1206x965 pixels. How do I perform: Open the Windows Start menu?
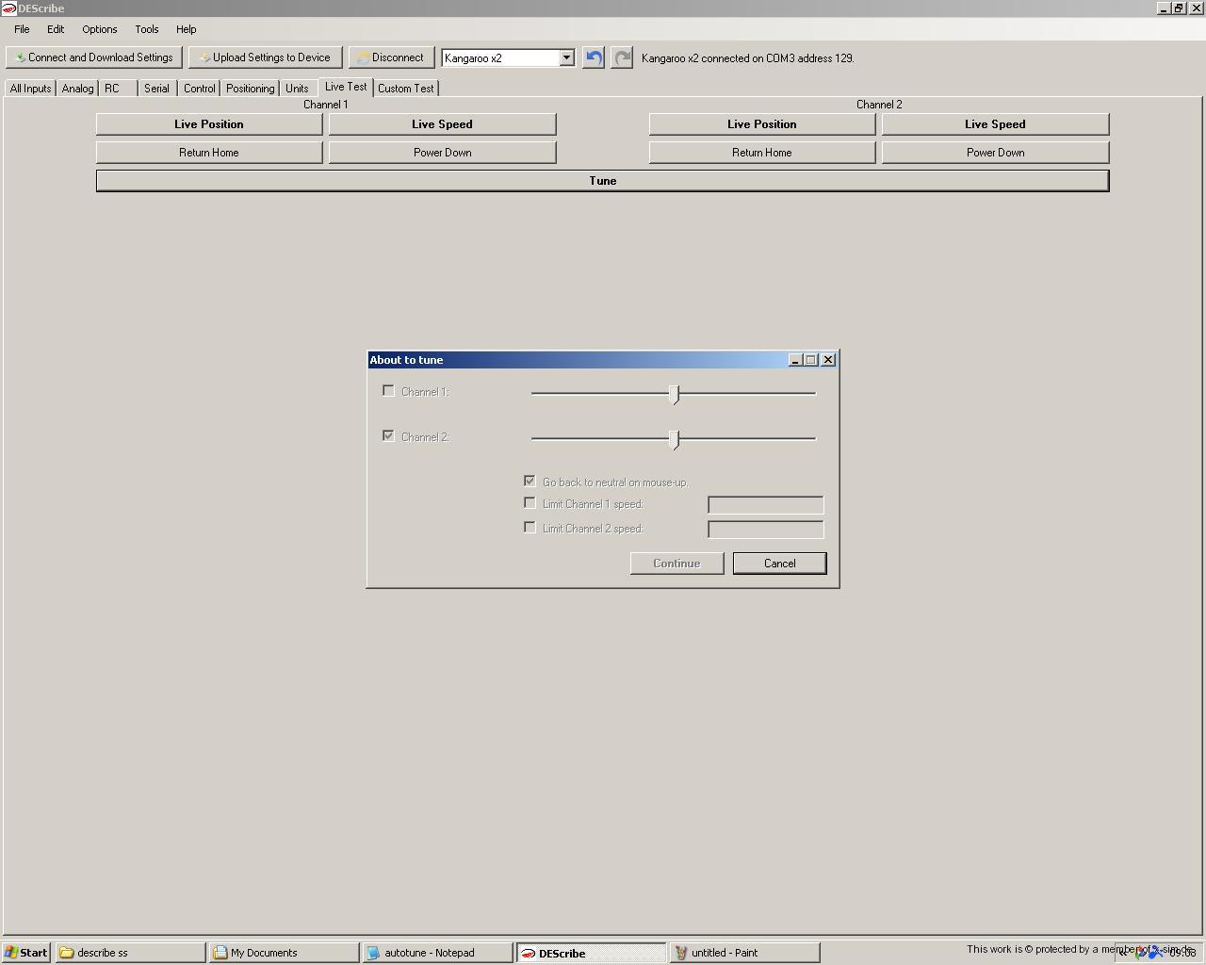click(x=26, y=953)
